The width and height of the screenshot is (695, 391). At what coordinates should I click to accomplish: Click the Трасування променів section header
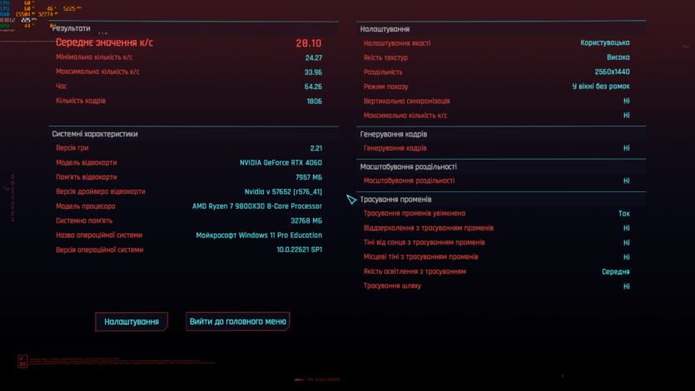click(395, 200)
